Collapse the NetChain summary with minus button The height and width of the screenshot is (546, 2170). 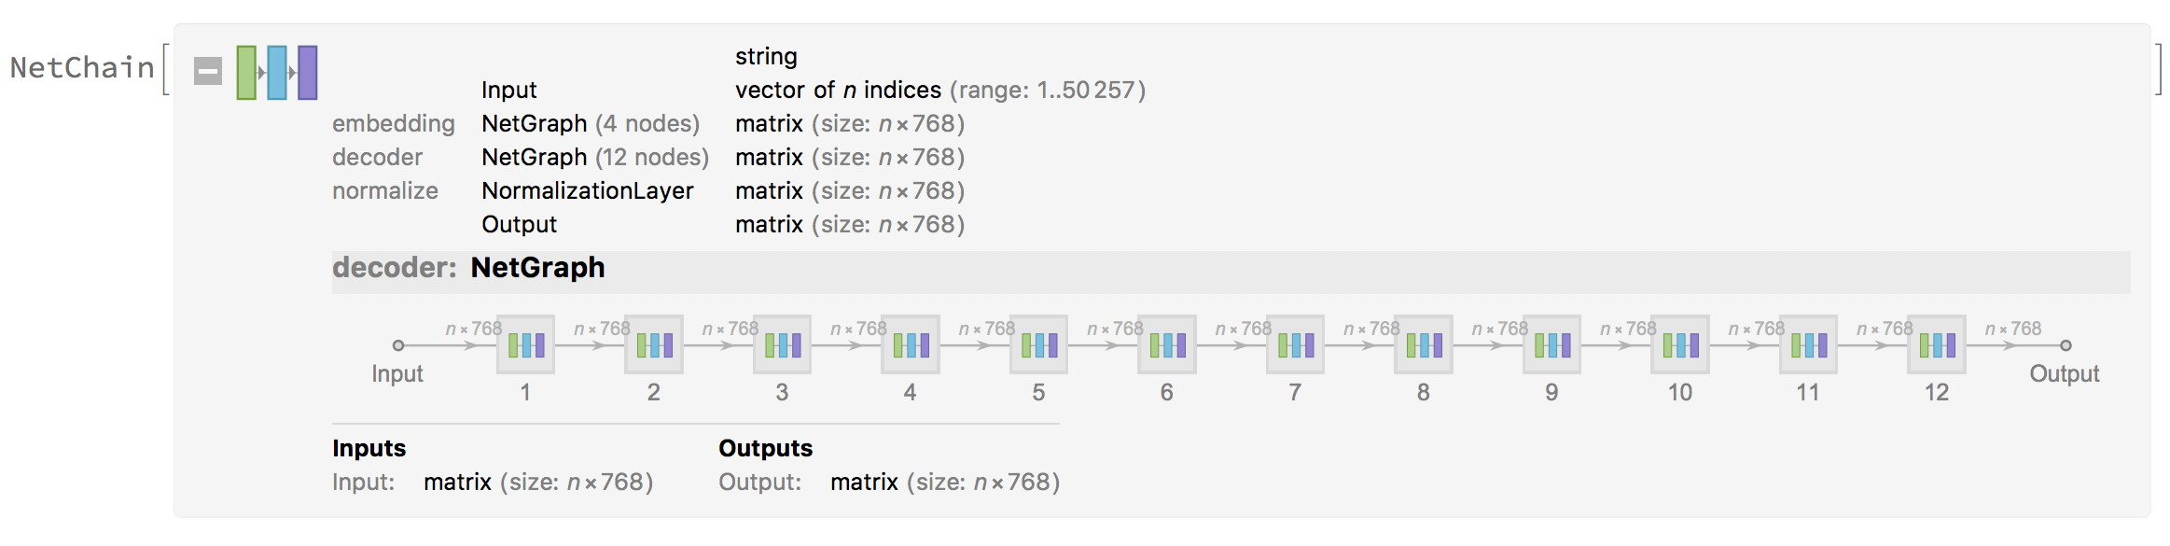point(208,71)
